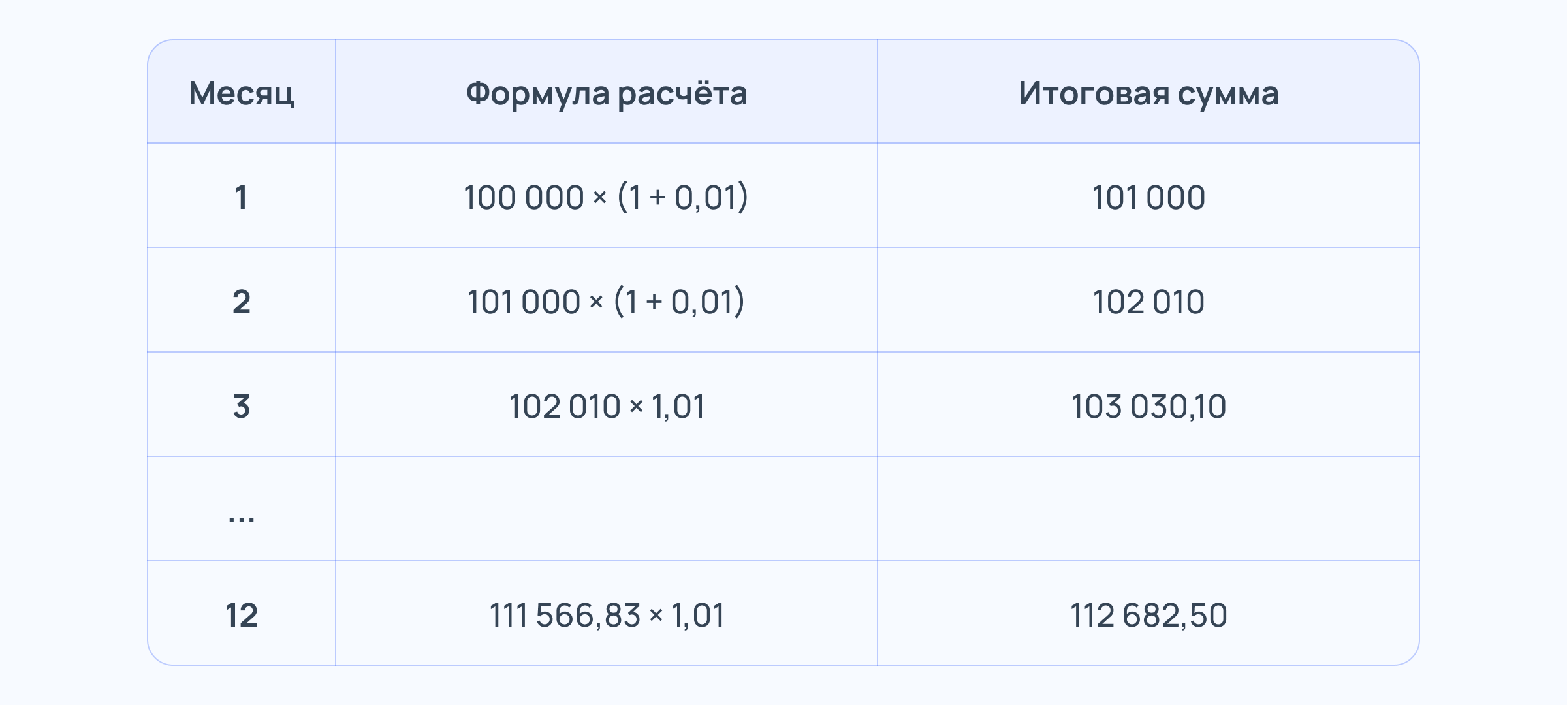Select month cell '3'
1567x705 pixels.
[x=241, y=406]
